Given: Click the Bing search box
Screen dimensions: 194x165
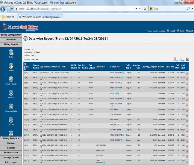Looking at the screenshot, I should click(x=169, y=9).
